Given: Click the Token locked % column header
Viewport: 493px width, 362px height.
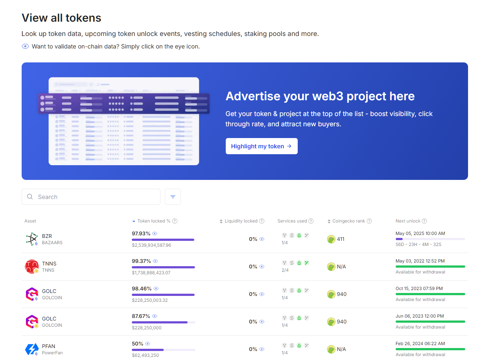Looking at the screenshot, I should click(x=153, y=221).
